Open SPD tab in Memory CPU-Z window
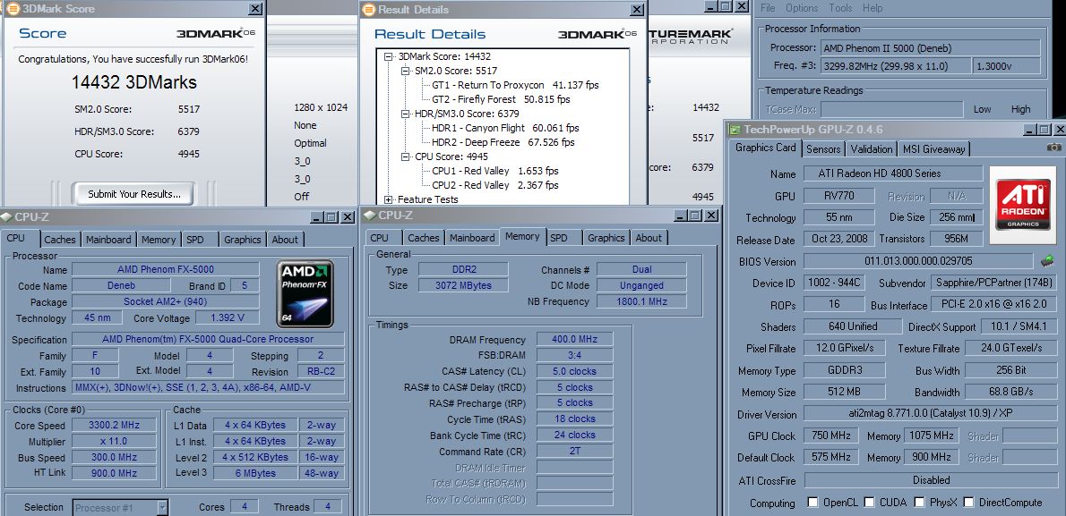This screenshot has height=516, width=1066. [x=559, y=238]
